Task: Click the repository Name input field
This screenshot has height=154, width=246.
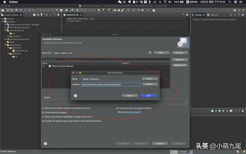Action: [x=111, y=79]
